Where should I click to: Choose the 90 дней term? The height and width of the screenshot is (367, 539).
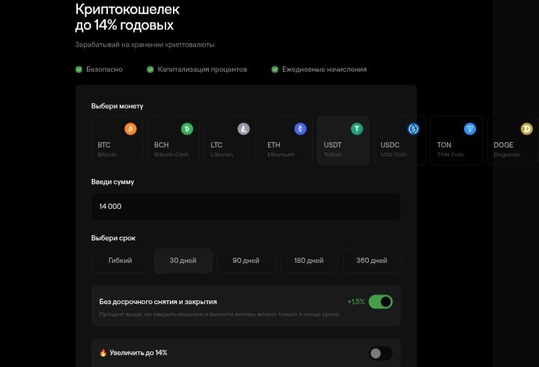tap(246, 261)
